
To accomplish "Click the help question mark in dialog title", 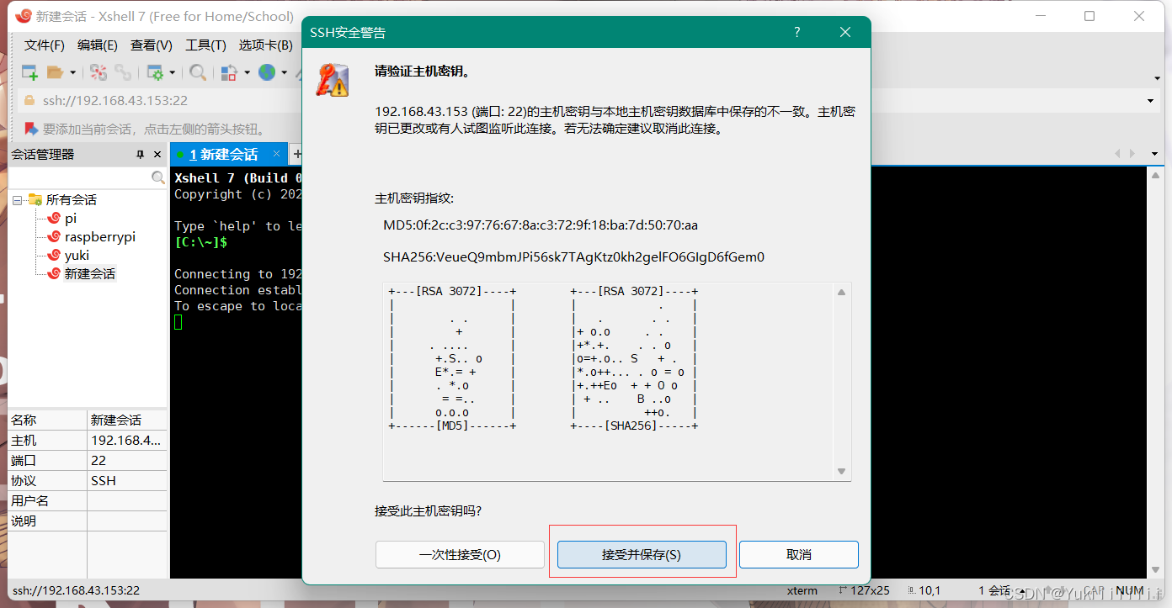I will (797, 32).
